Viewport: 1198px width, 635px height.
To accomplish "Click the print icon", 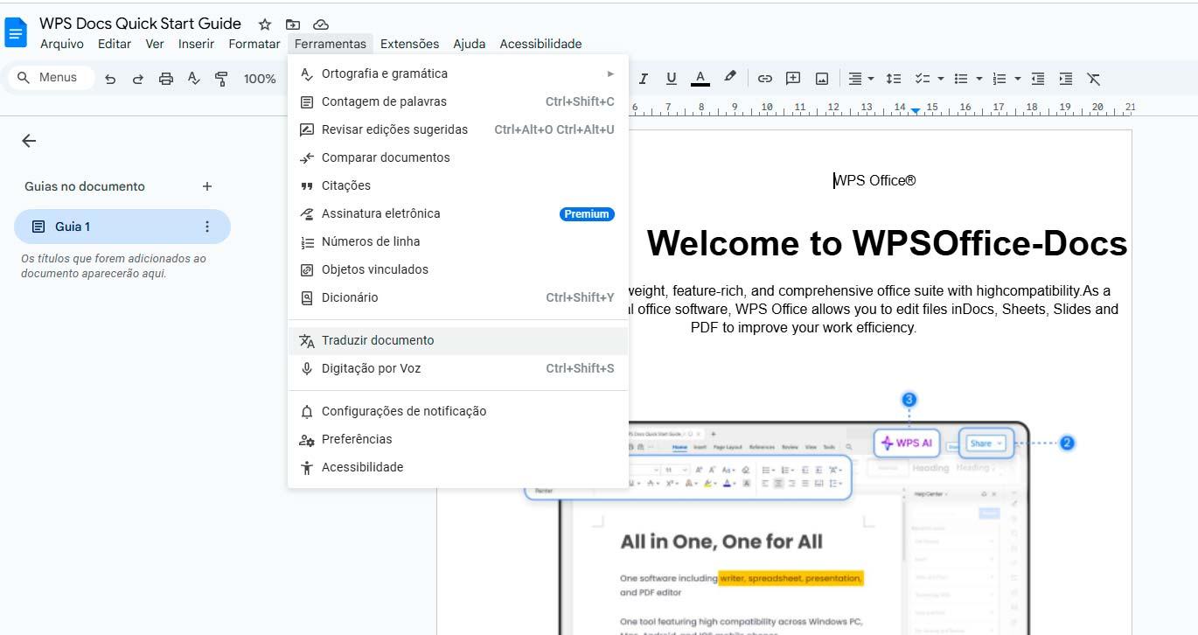I will click(x=165, y=78).
